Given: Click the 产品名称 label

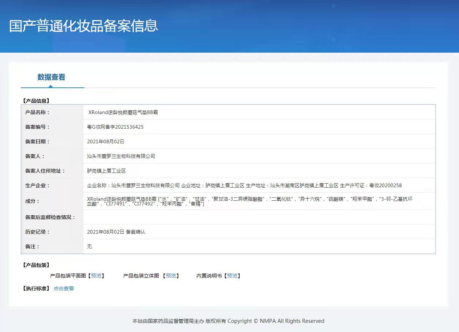Looking at the screenshot, I should tap(37, 112).
